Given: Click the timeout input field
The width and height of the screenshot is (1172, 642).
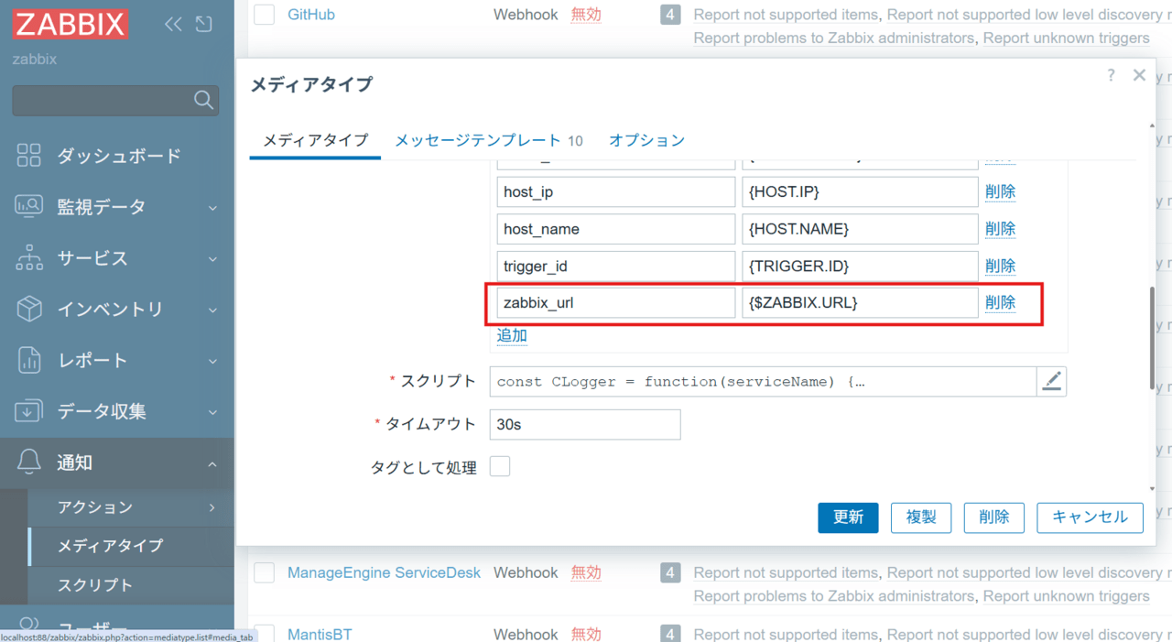Looking at the screenshot, I should (x=585, y=425).
